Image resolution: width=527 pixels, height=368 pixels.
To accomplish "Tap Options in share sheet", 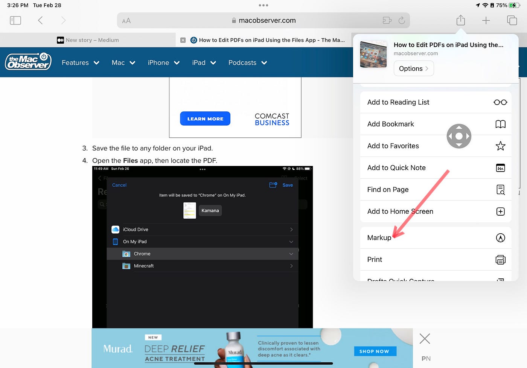I will (414, 68).
